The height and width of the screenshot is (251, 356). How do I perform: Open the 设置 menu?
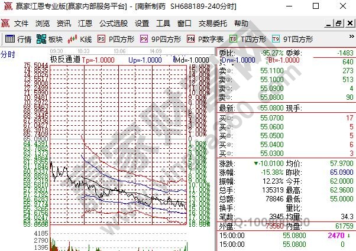tap(142, 24)
